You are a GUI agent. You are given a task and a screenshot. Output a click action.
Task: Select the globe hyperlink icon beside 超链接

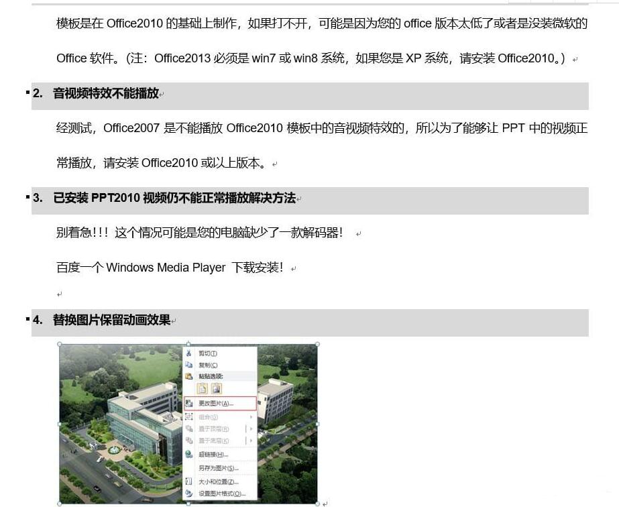[x=188, y=454]
